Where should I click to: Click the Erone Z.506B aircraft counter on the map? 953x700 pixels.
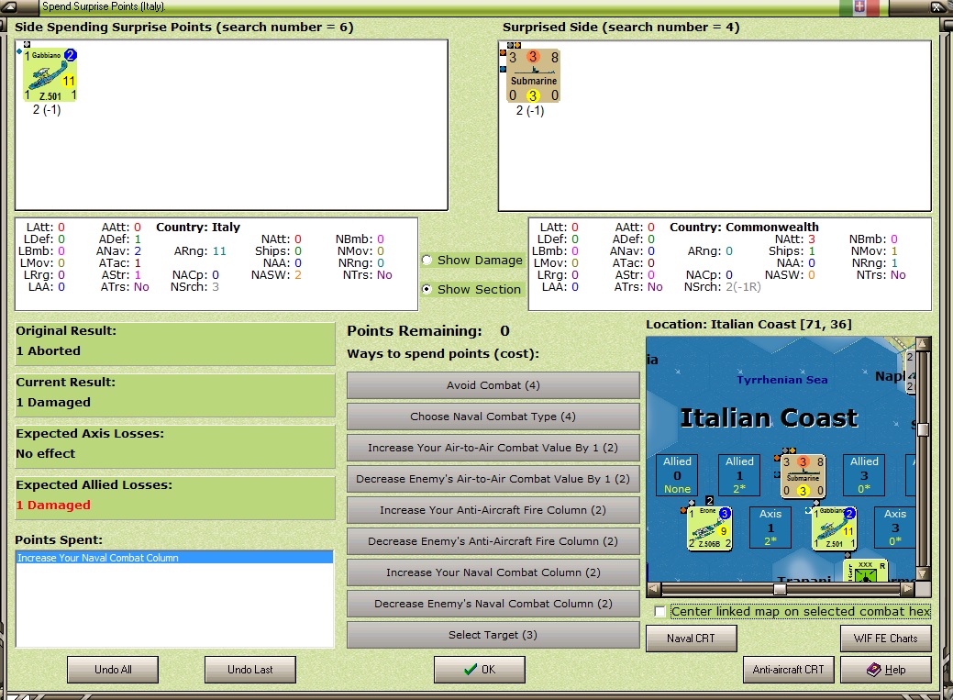point(709,528)
